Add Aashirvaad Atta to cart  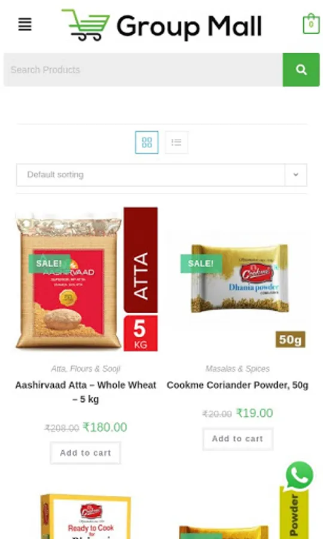86,453
